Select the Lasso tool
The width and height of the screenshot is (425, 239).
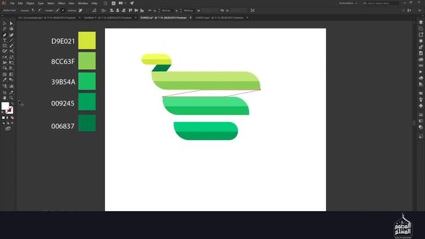click(x=11, y=29)
